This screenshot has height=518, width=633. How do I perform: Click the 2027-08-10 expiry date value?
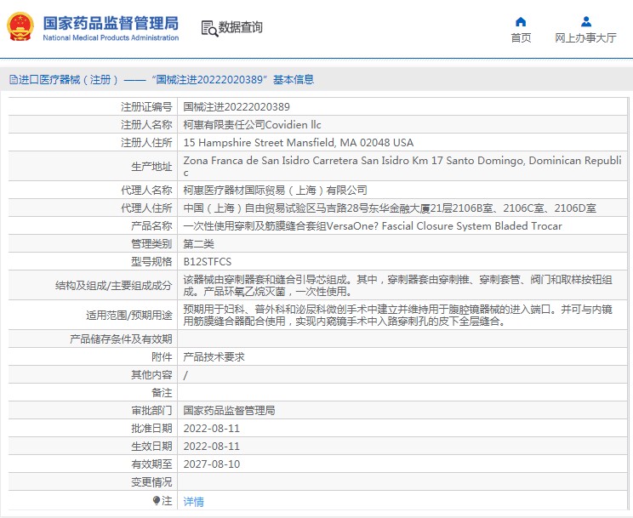[x=212, y=464]
